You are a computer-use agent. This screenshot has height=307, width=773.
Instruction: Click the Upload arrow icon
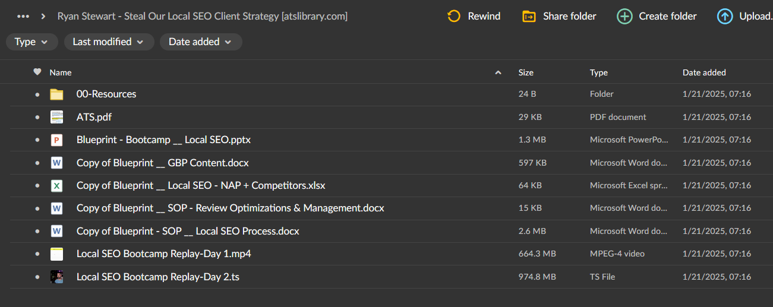pos(725,16)
